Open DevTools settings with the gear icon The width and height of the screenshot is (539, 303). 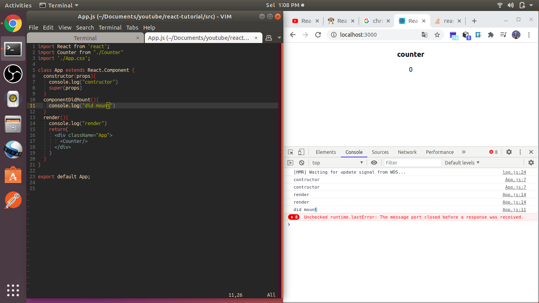(x=509, y=152)
